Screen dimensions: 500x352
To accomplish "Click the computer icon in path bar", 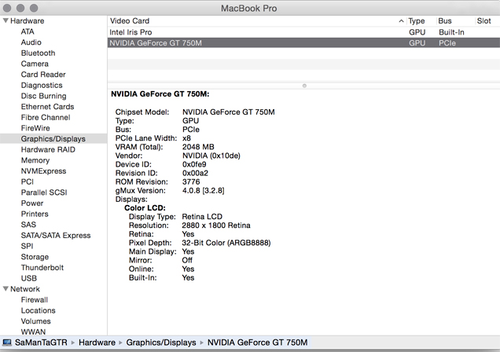I will (x=7, y=343).
